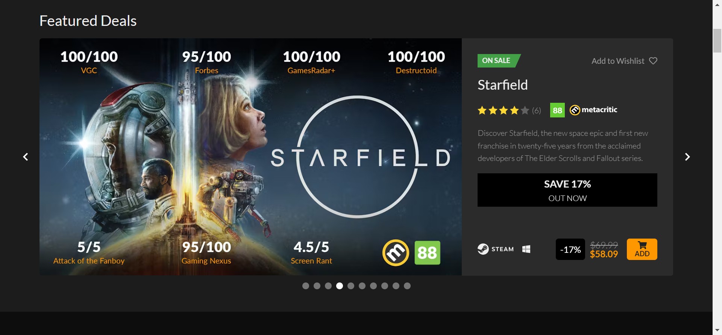Viewport: 722px width, 335px height.
Task: Click the green 88 Metacritic score badge
Action: tap(557, 110)
